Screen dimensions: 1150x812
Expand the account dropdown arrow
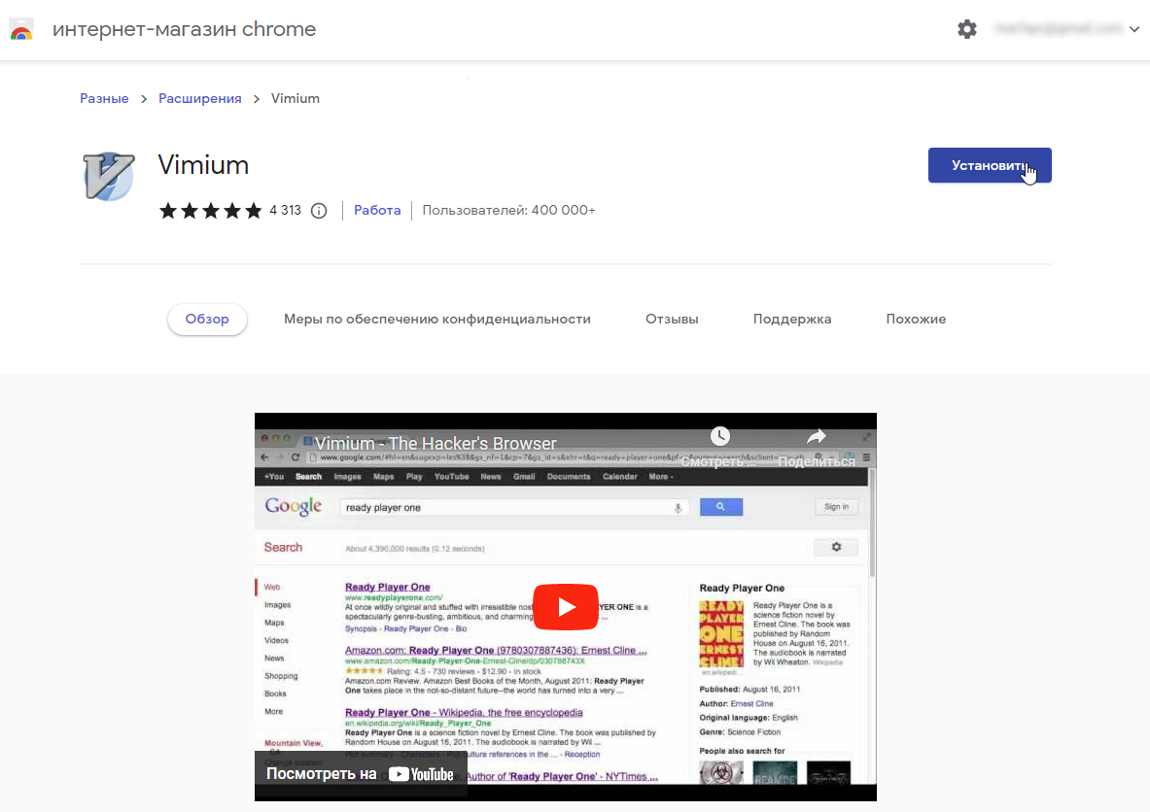pos(1133,29)
